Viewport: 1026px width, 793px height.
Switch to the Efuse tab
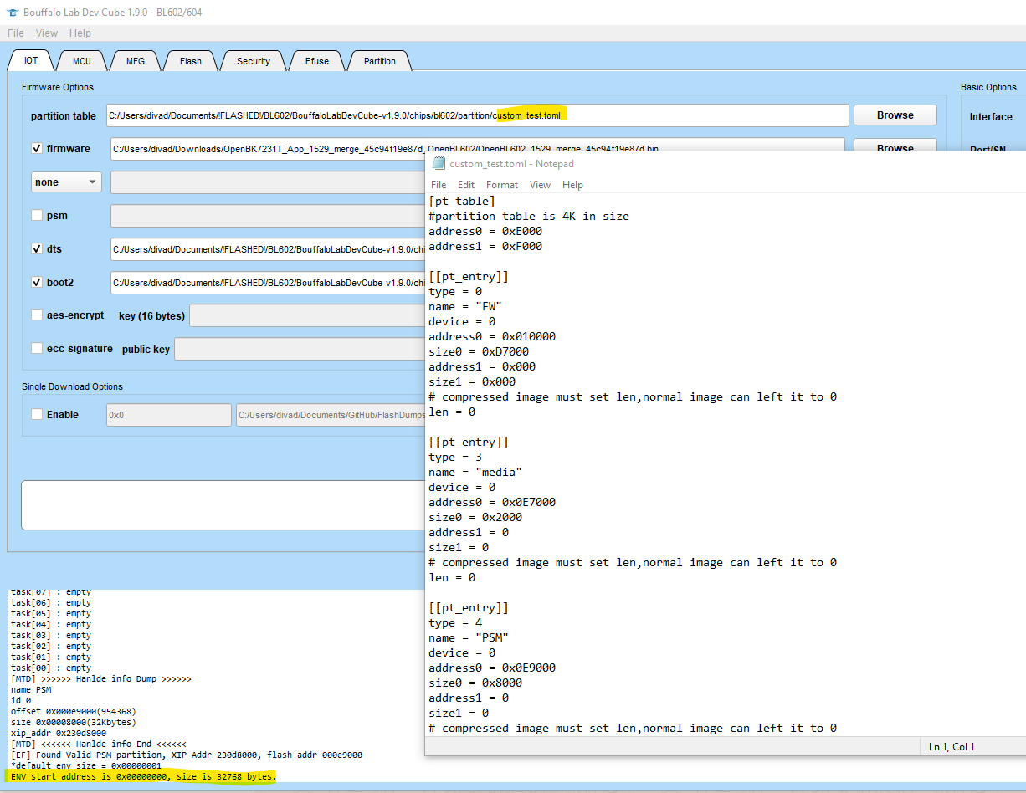coord(317,61)
